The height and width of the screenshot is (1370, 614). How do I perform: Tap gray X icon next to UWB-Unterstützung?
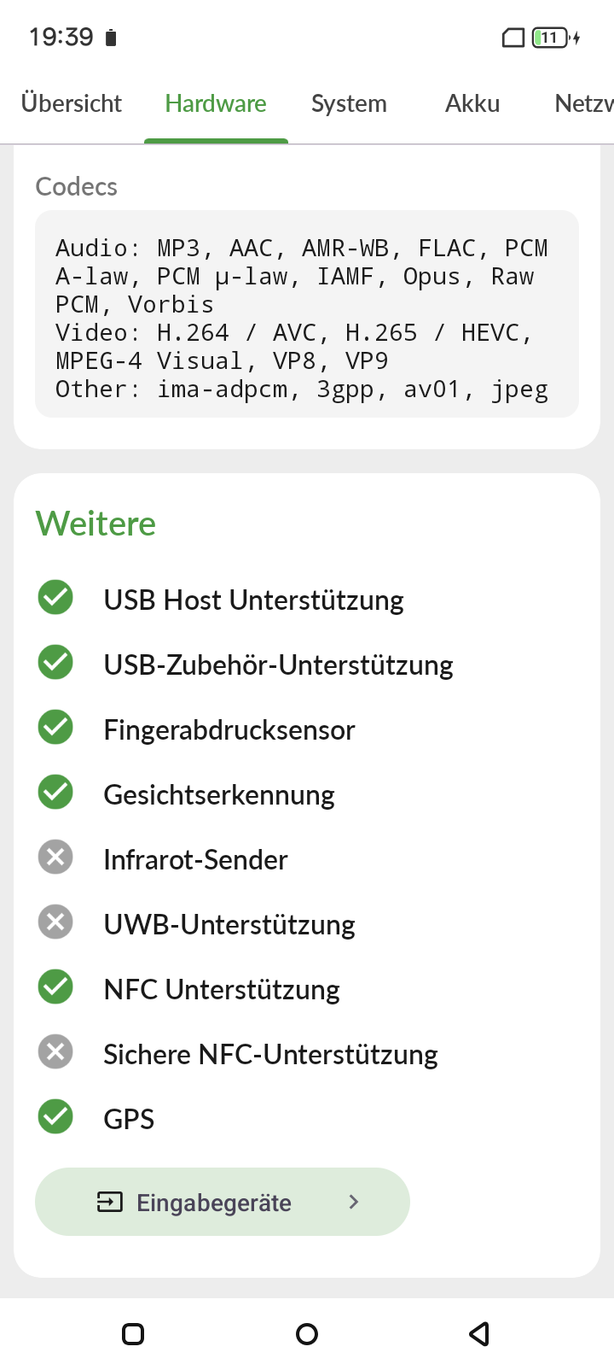(x=55, y=922)
